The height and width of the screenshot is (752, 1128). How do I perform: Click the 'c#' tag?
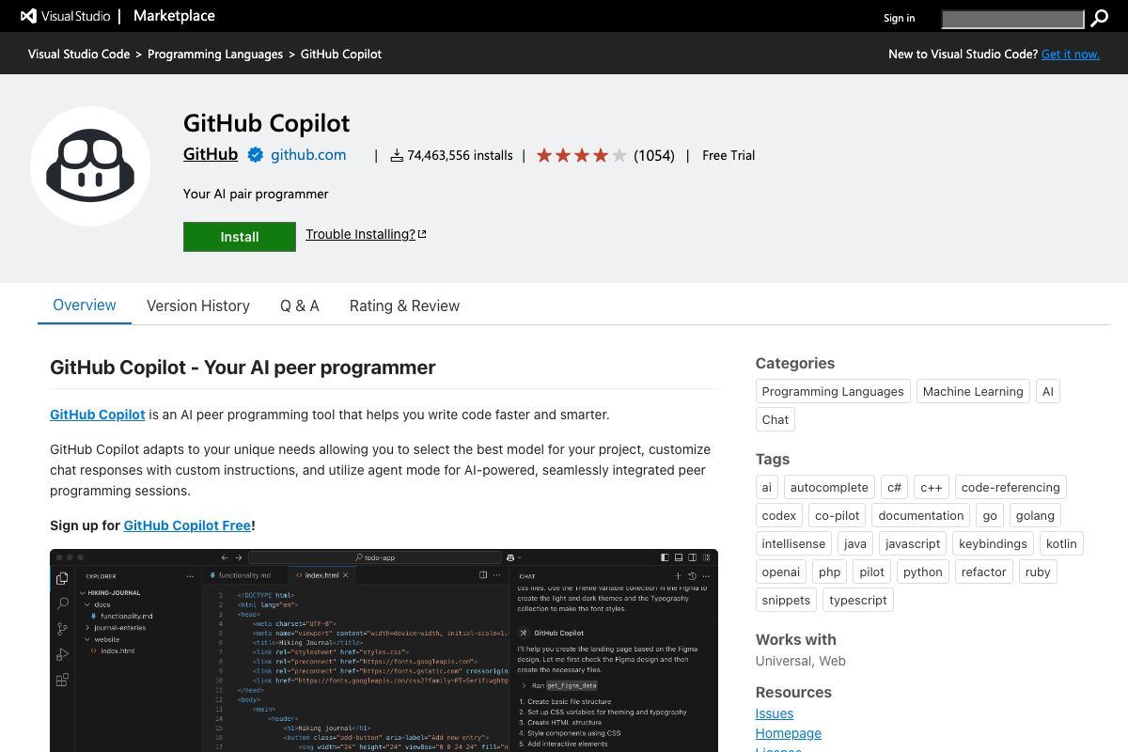[x=894, y=487]
